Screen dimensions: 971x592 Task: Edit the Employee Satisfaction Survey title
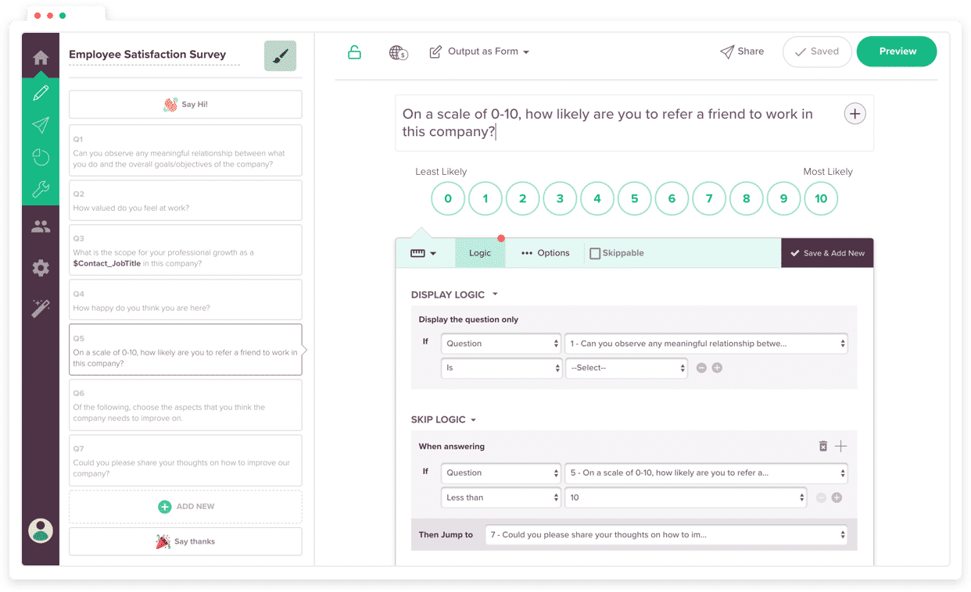pos(148,55)
